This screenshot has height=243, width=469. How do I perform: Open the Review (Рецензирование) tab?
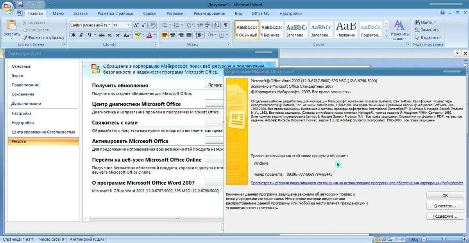[x=209, y=13]
